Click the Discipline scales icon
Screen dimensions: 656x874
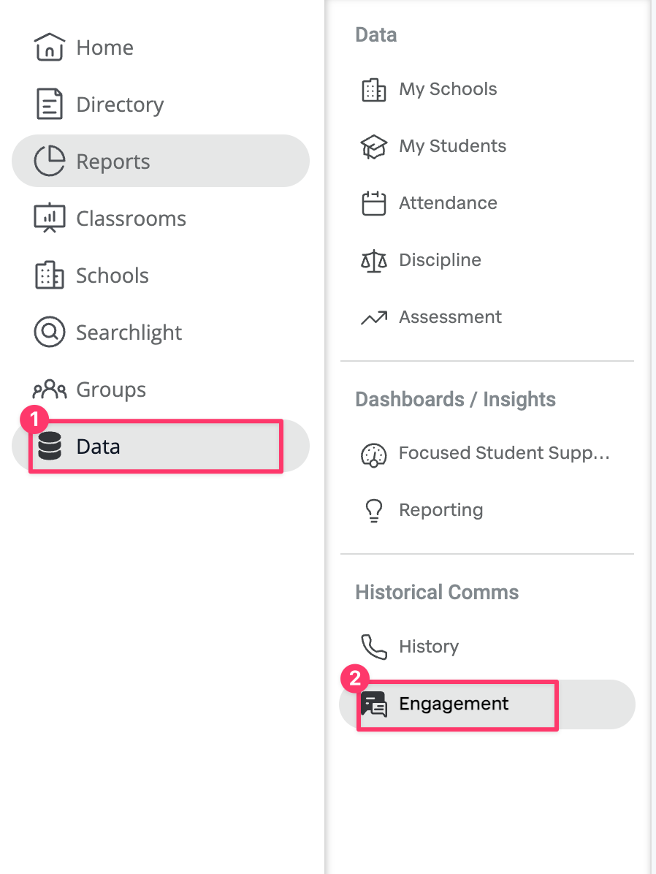374,260
